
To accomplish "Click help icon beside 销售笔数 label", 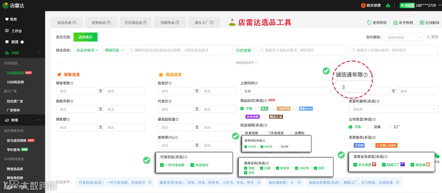I will point(72,83).
